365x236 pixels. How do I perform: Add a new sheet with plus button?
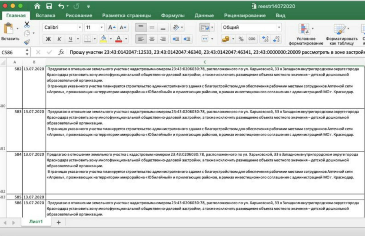58,222
